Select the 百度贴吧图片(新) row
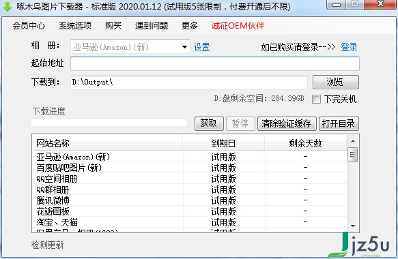This screenshot has width=398, height=259. (190, 168)
